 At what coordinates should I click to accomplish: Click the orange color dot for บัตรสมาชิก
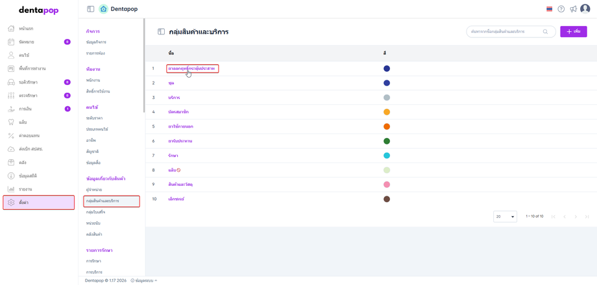387,112
